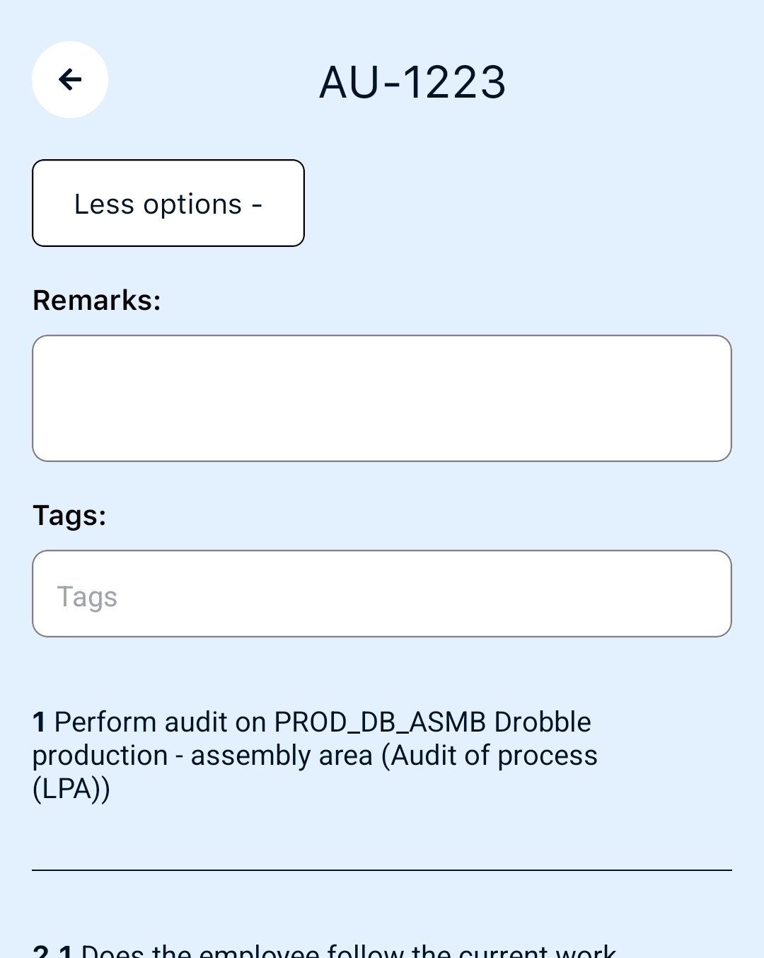
Task: Click the word Drobble in step 1
Action: pos(543,722)
